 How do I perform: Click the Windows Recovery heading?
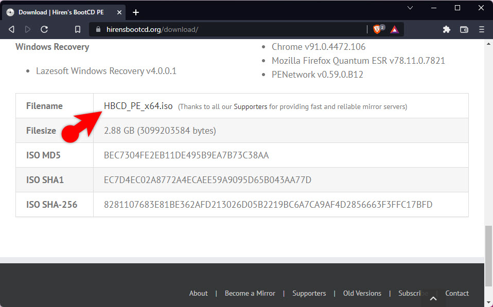52,47
